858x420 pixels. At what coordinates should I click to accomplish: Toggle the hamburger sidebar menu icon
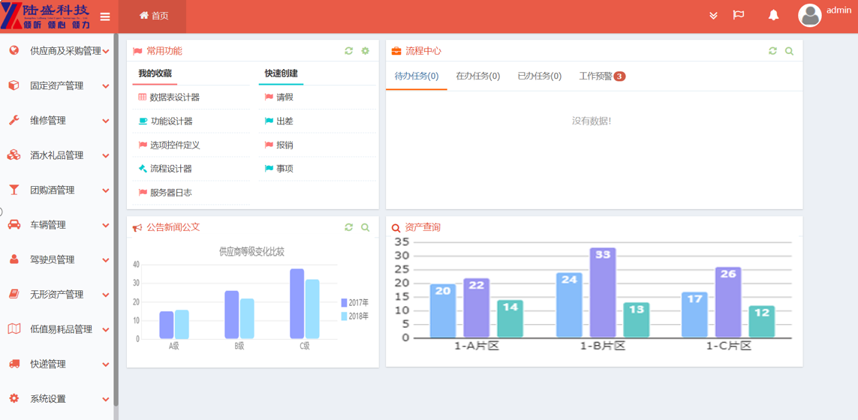[105, 16]
